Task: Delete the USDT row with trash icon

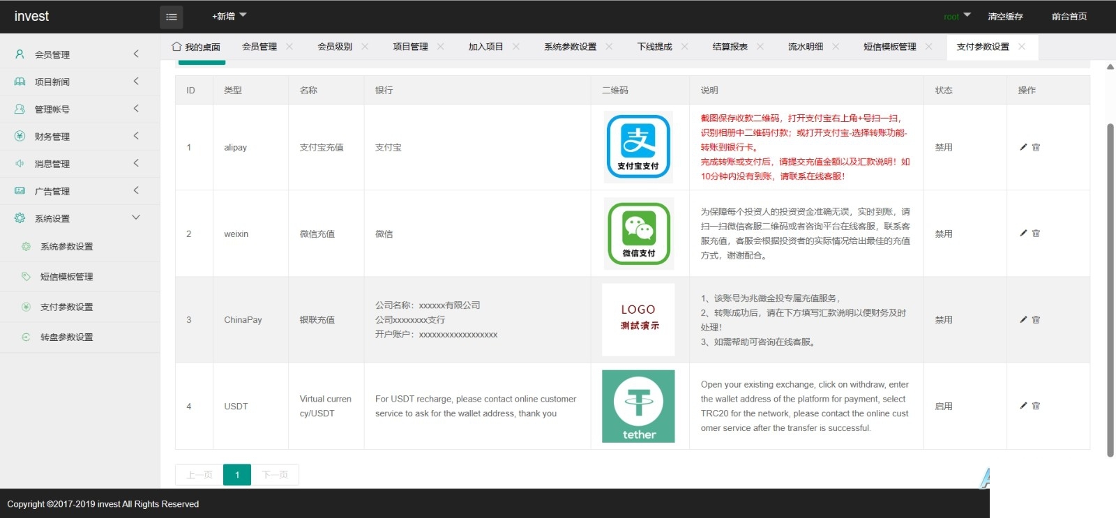Action: pos(1036,406)
